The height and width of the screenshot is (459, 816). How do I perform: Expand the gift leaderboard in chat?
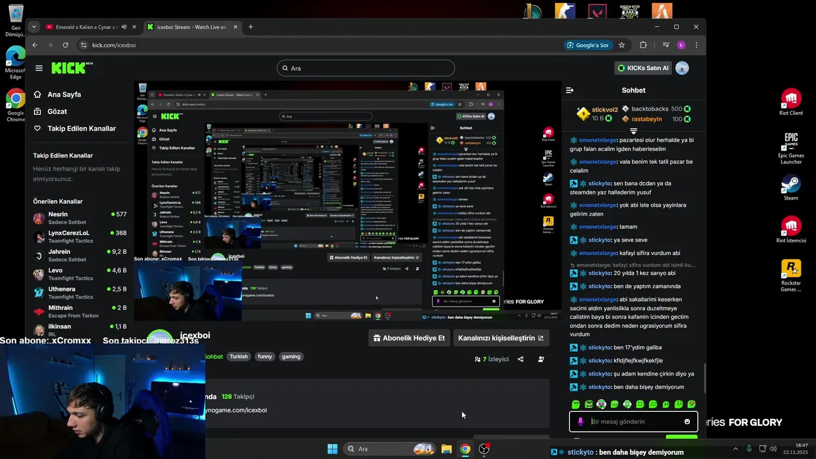point(633,131)
